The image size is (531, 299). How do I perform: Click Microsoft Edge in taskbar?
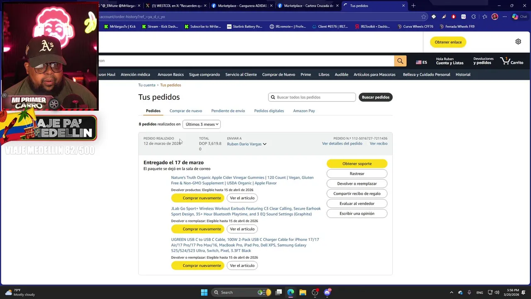pyautogui.click(x=291, y=292)
